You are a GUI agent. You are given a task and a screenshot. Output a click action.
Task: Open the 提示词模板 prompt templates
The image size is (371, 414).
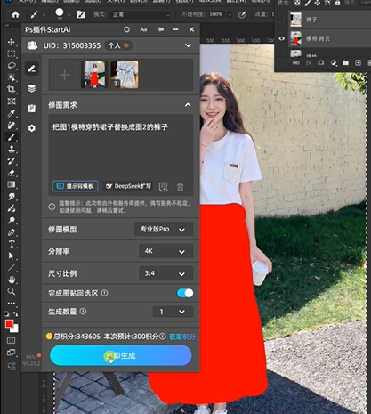pos(76,186)
